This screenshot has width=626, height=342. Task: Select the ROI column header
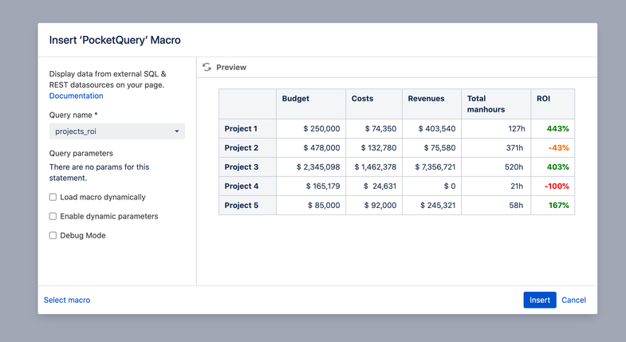pyautogui.click(x=553, y=104)
